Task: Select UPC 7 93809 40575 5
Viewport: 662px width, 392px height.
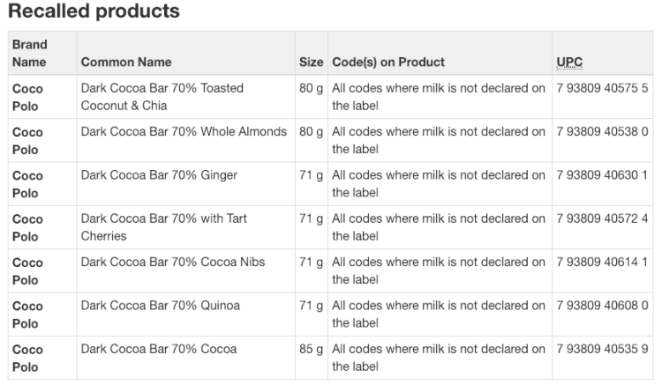Action: (602, 88)
